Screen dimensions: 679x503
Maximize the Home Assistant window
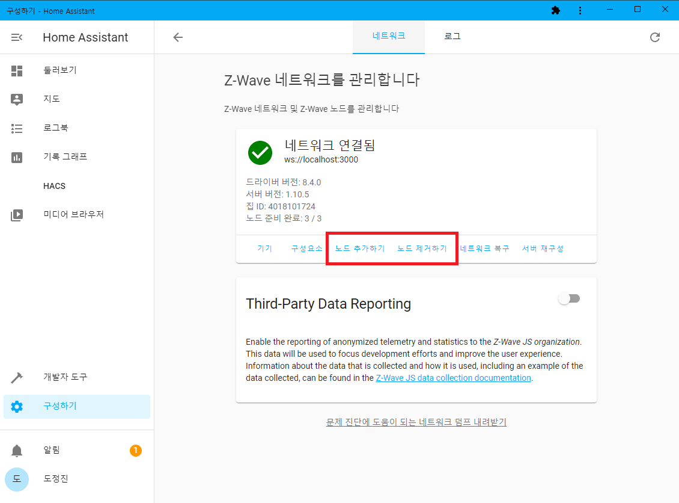coord(638,10)
